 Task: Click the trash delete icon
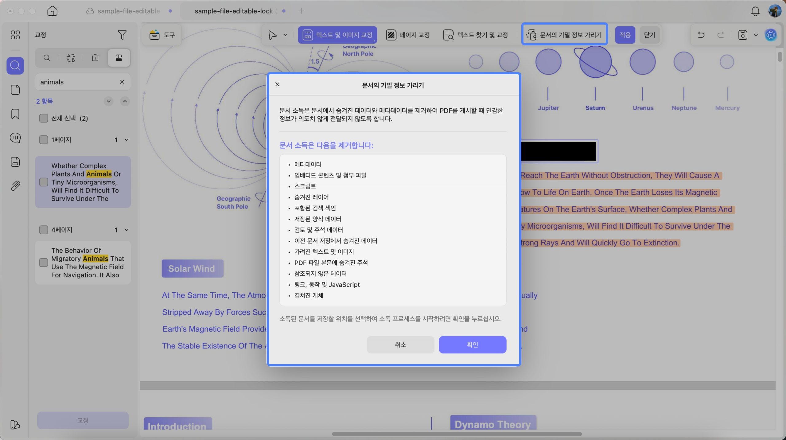click(95, 58)
